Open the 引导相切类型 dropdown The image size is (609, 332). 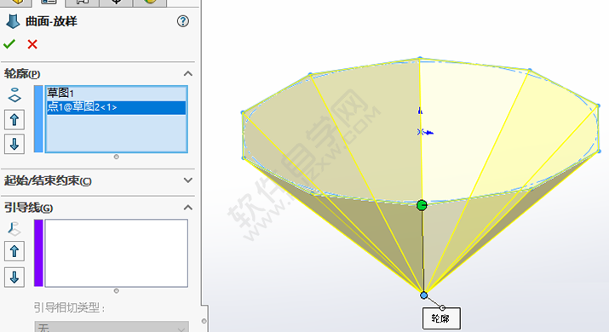pyautogui.click(x=112, y=327)
